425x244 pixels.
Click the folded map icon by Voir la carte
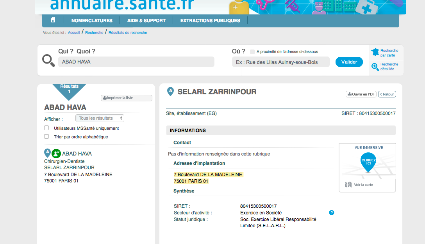pyautogui.click(x=348, y=184)
